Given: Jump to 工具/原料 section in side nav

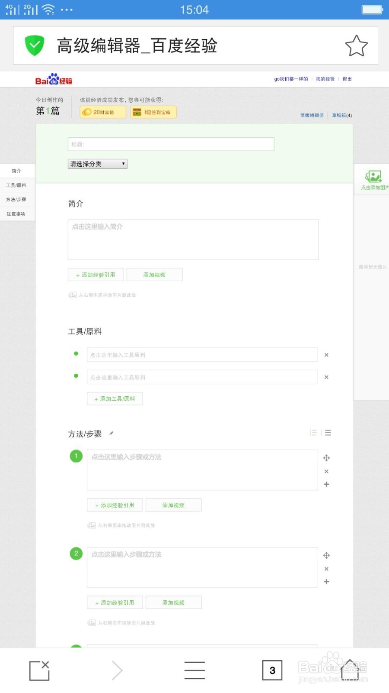Looking at the screenshot, I should [16, 185].
